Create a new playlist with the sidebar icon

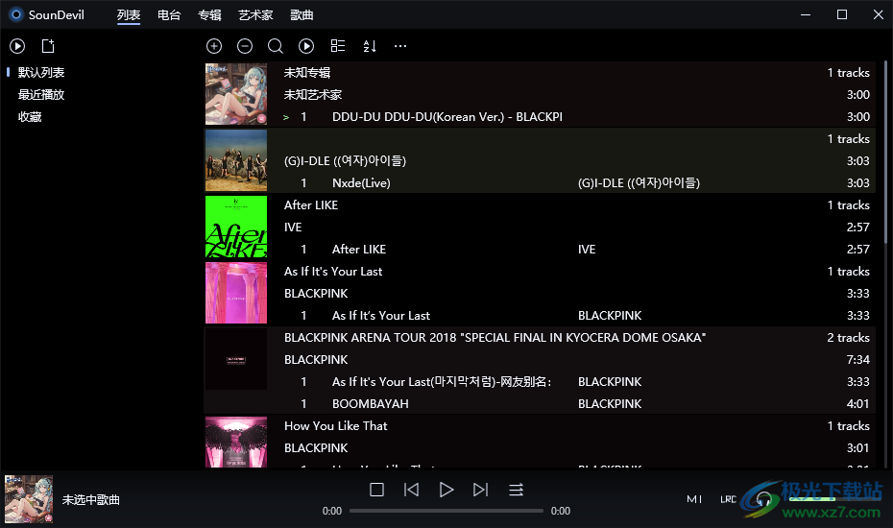pos(48,46)
